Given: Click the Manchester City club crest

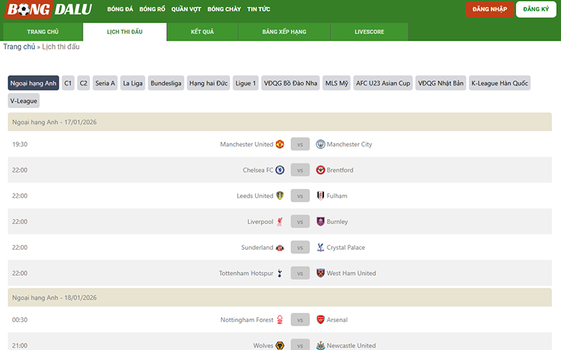Looking at the screenshot, I should 320,144.
